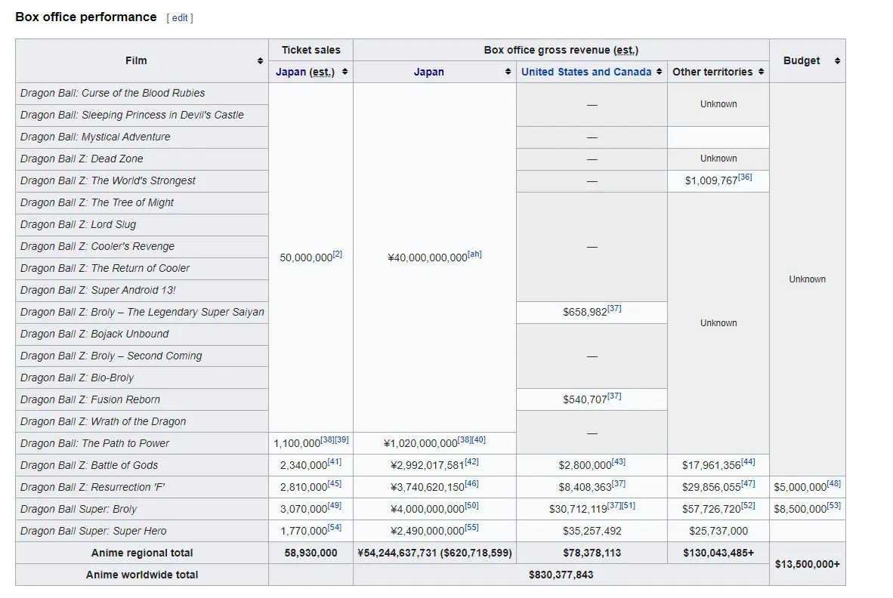Select Dragon Ball Super: Super Hero row
Image resolution: width=893 pixels, height=598 pixels.
click(x=142, y=532)
